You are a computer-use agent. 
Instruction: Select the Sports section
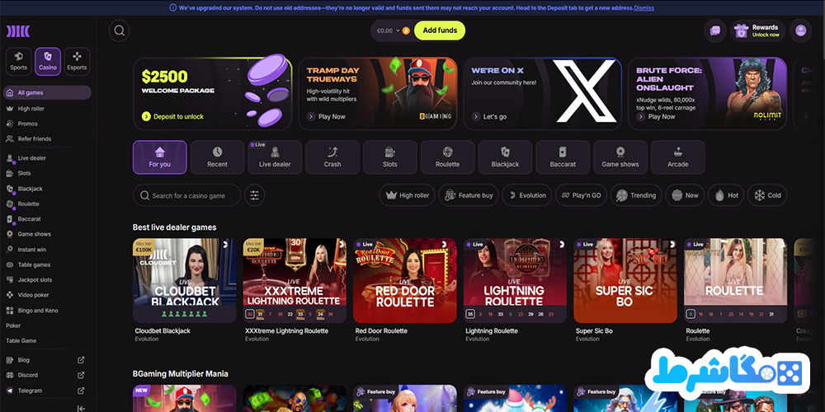click(18, 62)
